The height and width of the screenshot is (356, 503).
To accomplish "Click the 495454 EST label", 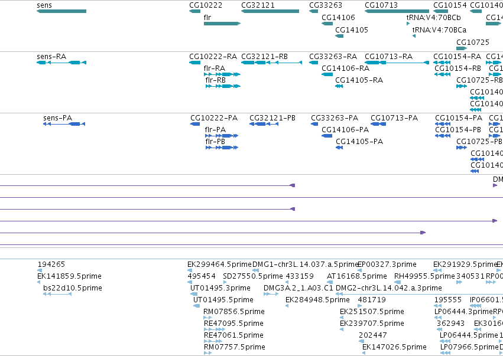I will [x=202, y=276].
